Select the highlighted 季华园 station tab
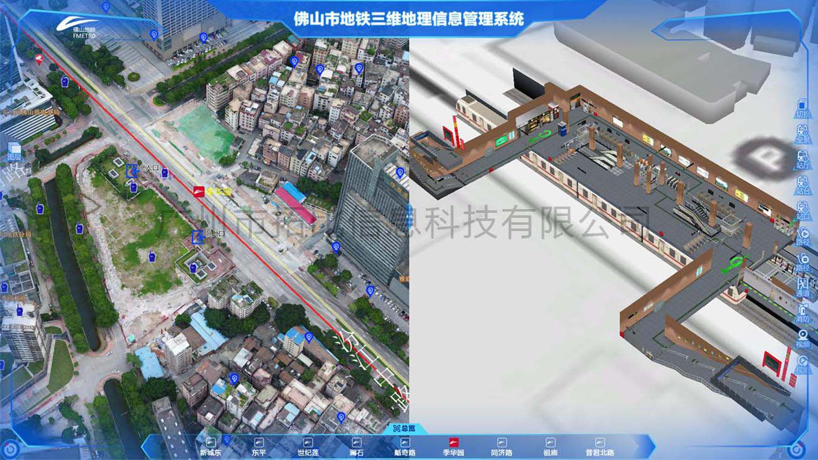 [x=454, y=447]
